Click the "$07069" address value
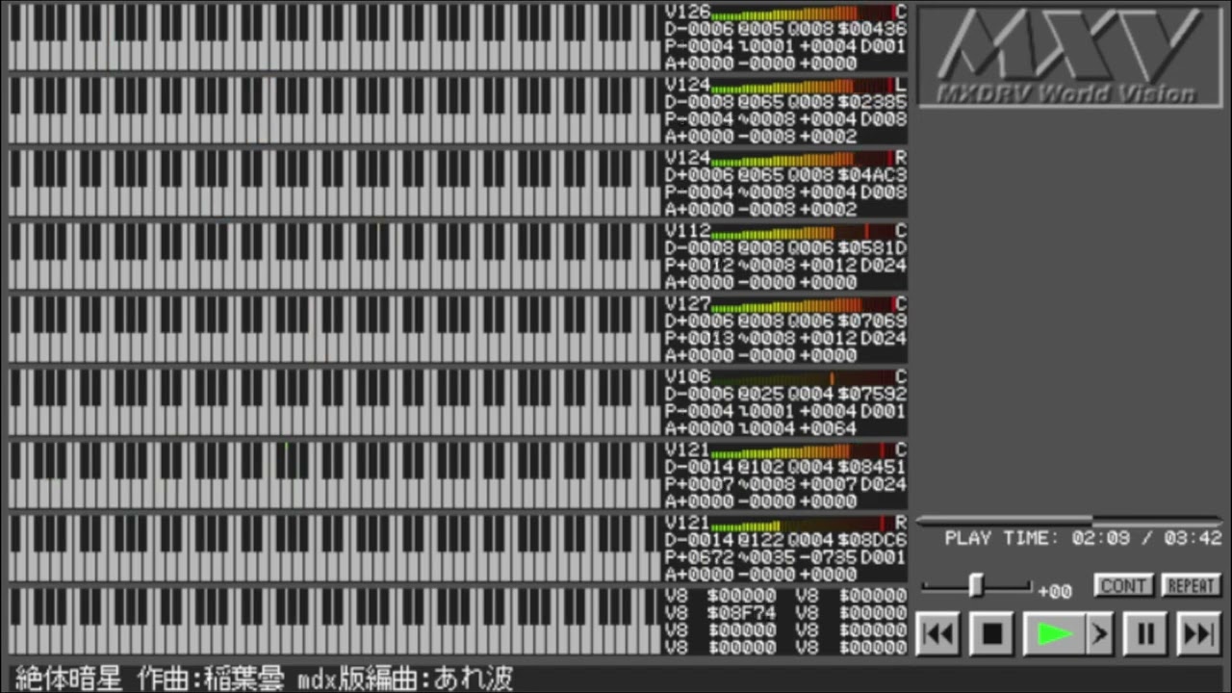The height and width of the screenshot is (693, 1232). point(872,321)
